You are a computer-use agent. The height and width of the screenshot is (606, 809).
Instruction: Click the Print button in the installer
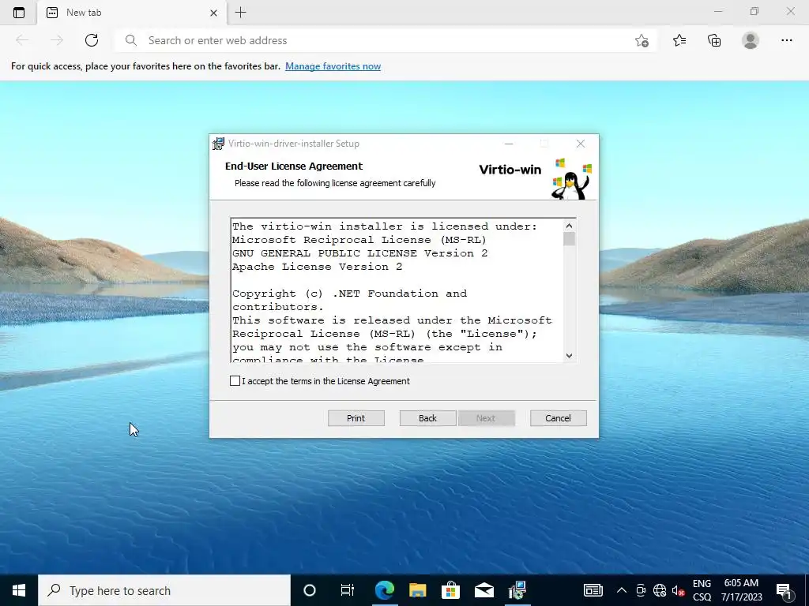356,418
